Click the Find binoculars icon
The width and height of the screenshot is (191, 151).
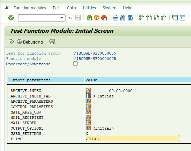123,18
